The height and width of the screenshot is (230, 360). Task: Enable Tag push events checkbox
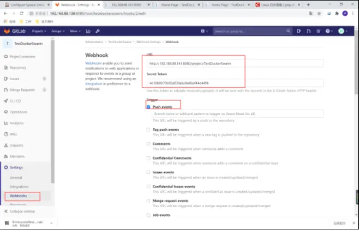click(148, 130)
